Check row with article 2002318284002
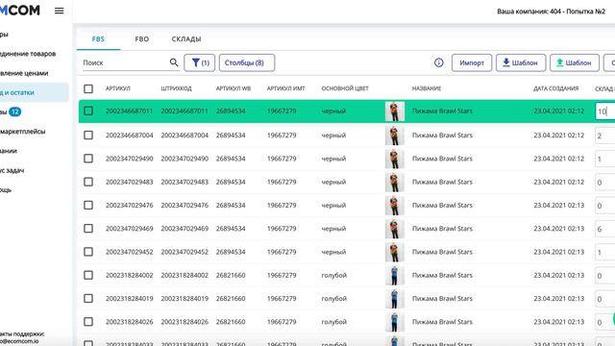Screen dimensions: 615x346 [88, 275]
